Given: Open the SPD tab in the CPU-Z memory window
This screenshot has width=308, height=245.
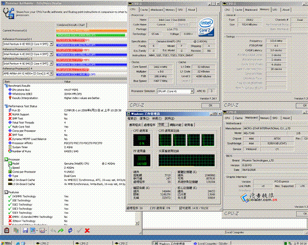Looking at the screenshot, I should [x=275, y=10].
